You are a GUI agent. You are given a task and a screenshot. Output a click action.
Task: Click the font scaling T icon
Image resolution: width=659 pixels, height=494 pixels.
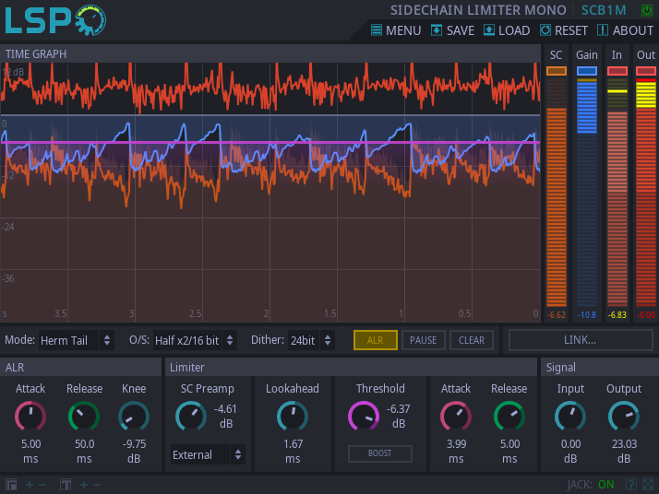(66, 485)
